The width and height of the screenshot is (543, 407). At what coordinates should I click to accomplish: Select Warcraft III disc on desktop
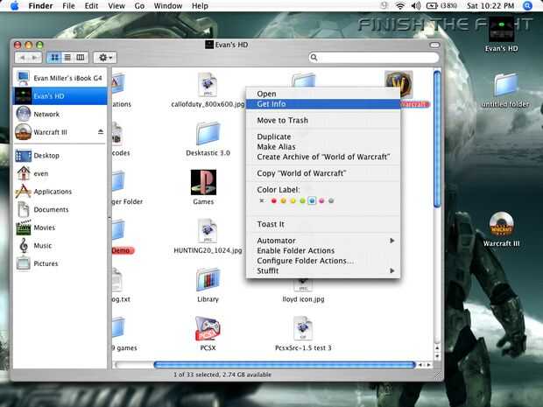click(x=501, y=224)
